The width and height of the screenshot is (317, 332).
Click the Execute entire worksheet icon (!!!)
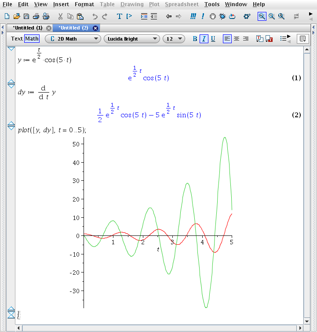pyautogui.click(x=193, y=16)
